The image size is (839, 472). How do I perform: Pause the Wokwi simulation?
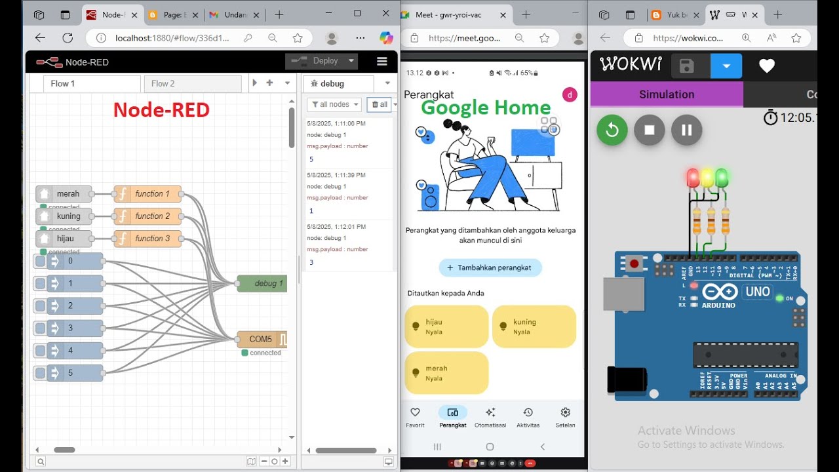(686, 130)
